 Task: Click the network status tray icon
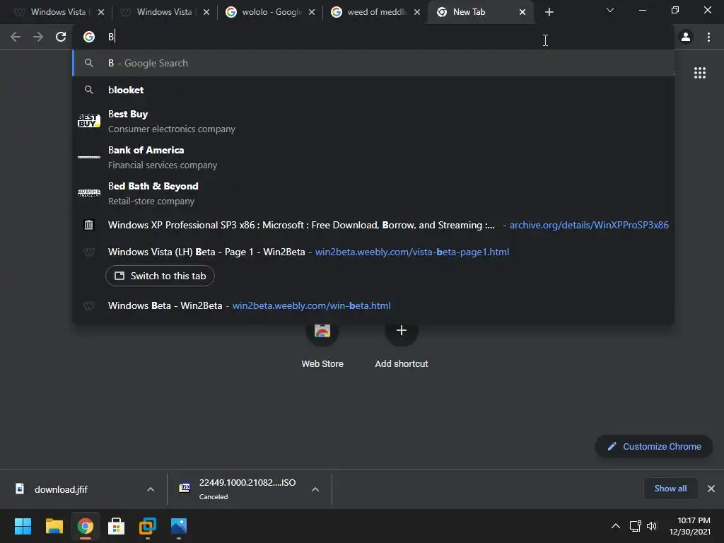636,526
